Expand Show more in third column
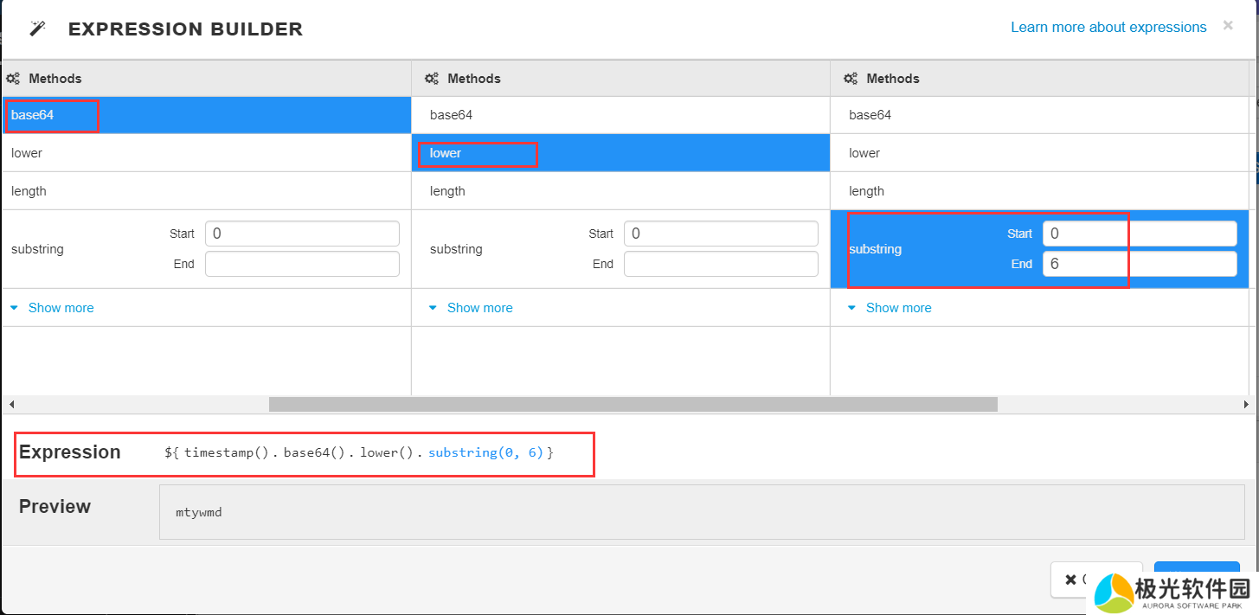Viewport: 1259px width, 615px height. (x=898, y=308)
